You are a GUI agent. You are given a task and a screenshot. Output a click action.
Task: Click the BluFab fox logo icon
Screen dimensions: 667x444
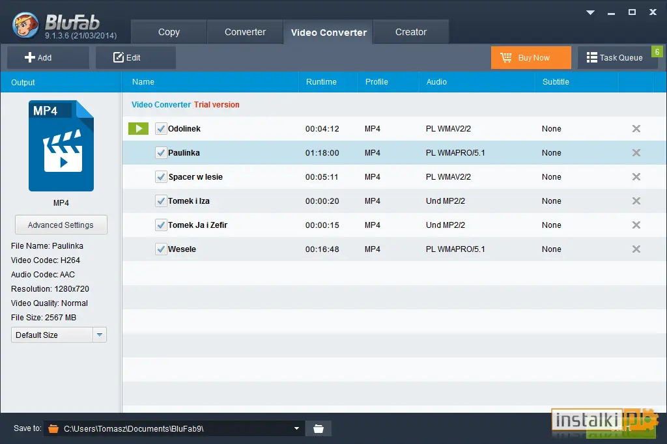click(25, 25)
